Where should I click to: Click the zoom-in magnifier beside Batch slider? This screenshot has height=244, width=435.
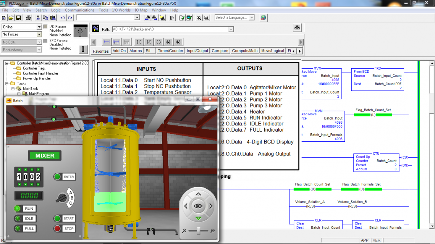212,230
